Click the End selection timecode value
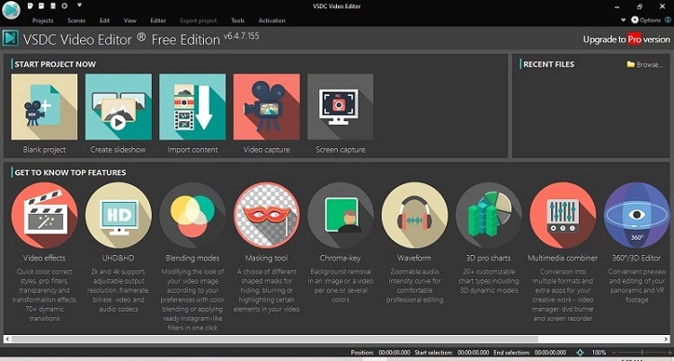Screen dimensions: 674x361 pyautogui.click(x=550, y=353)
